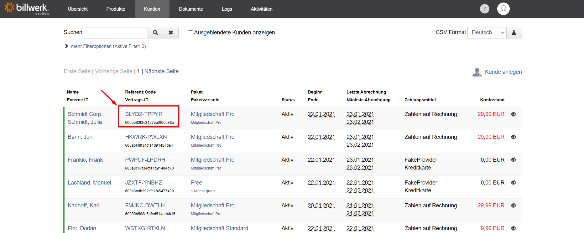Open customer Flor, Dorian
The width and height of the screenshot is (584, 233).
click(x=82, y=228)
